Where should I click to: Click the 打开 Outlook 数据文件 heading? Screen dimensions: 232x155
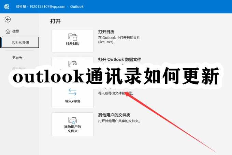click(x=119, y=60)
